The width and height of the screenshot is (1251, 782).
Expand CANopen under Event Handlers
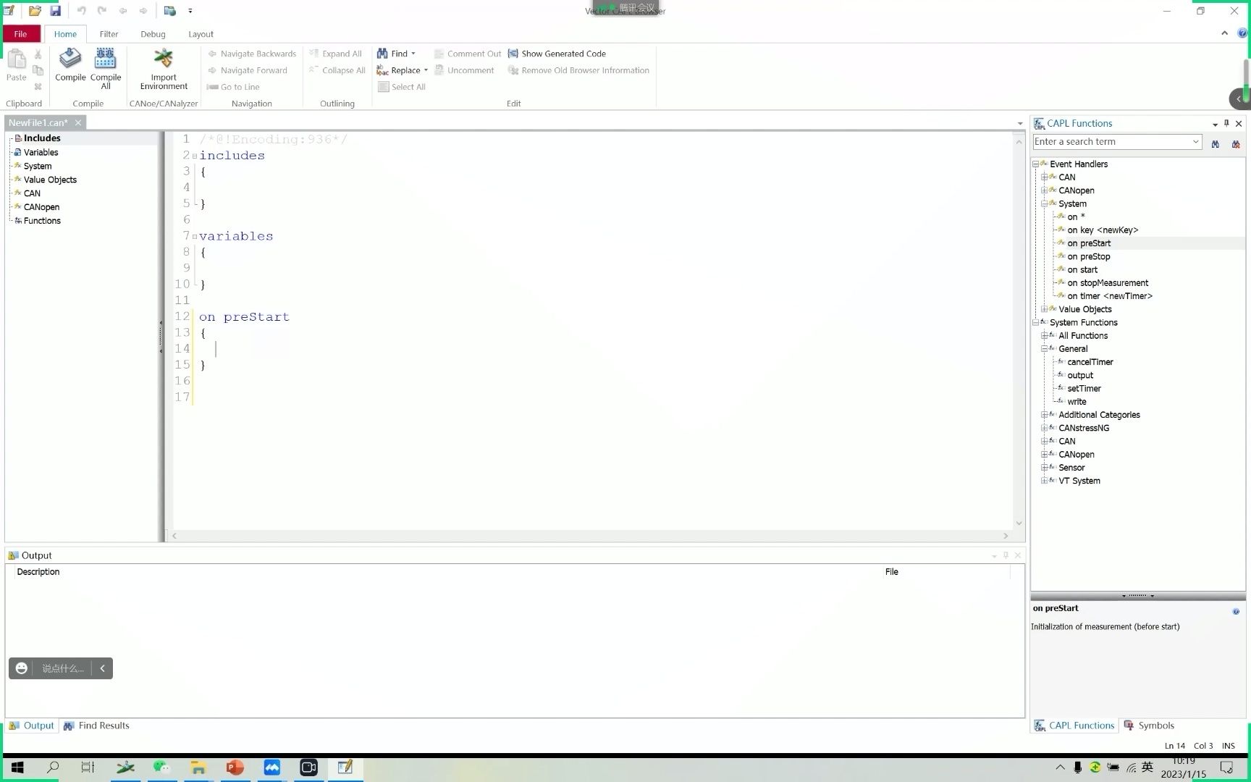(1044, 190)
